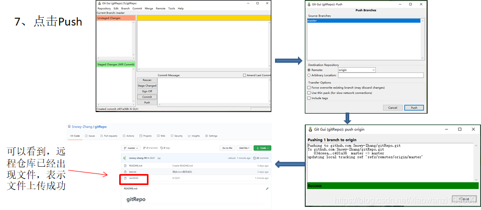Click Cancel in Push dialog
The height and width of the screenshot is (210, 481).
pos(393,108)
